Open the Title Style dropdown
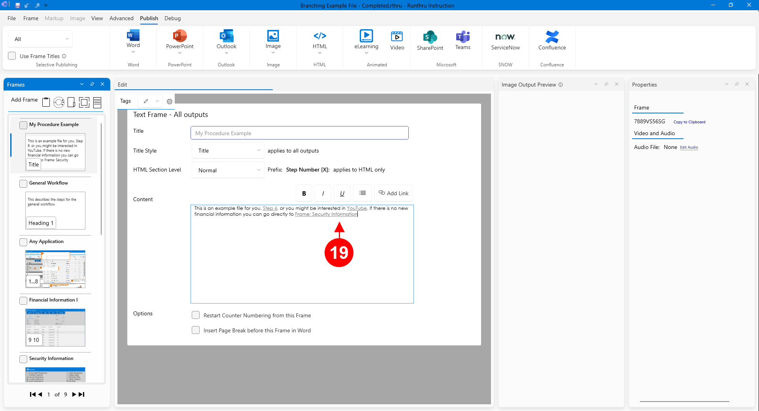Image resolution: width=759 pixels, height=411 pixels. (x=228, y=151)
